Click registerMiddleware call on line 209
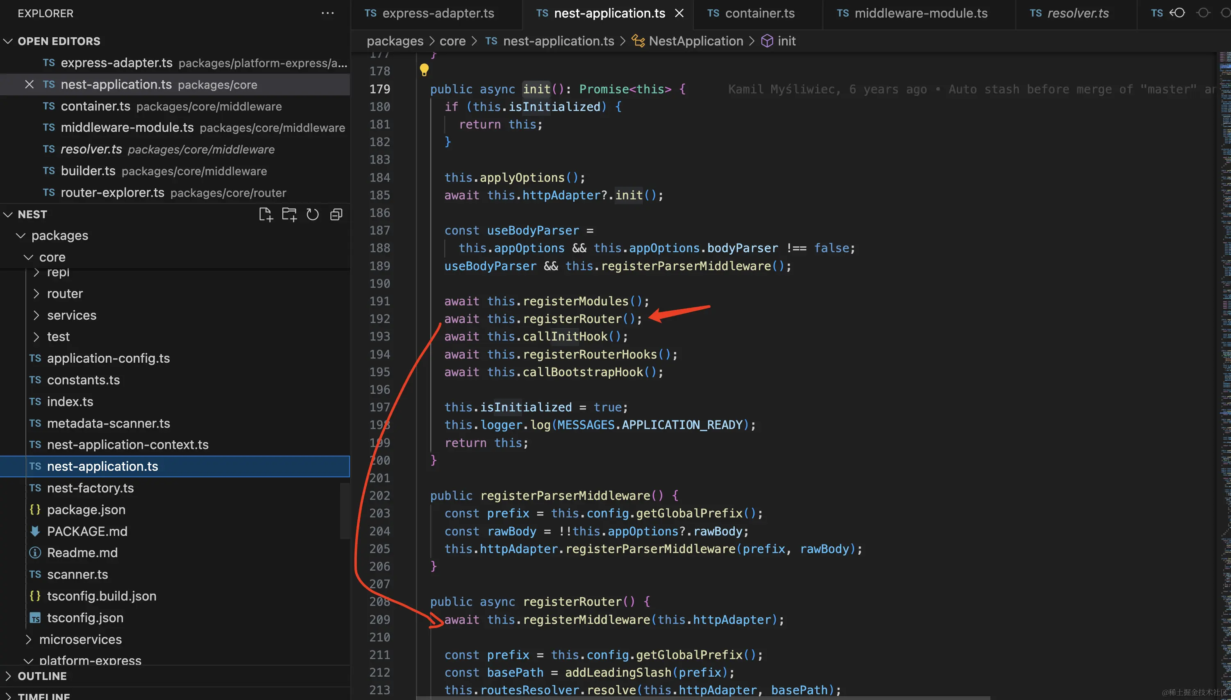This screenshot has height=700, width=1231. click(x=586, y=620)
